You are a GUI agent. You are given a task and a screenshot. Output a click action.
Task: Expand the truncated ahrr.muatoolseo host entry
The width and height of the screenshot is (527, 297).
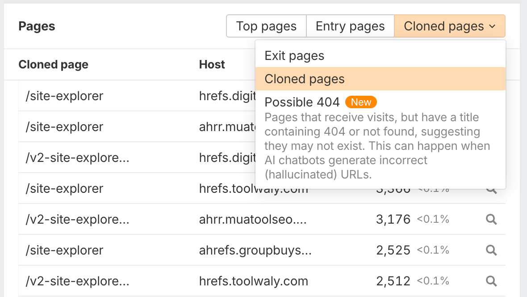coord(252,219)
